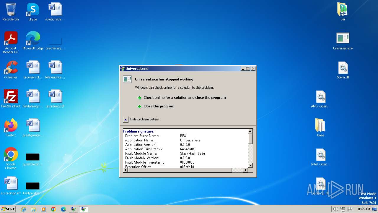The image size is (378, 213).
Task: Switch to second Universal.exe taskbar button
Action: pyautogui.click(x=83, y=209)
